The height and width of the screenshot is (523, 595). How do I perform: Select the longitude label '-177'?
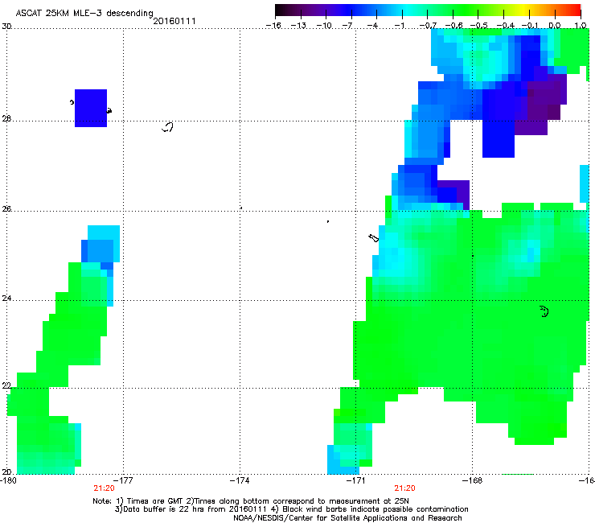click(x=123, y=480)
